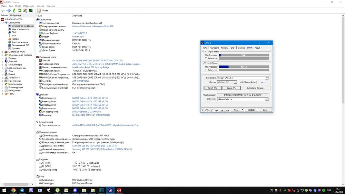Click the Tools button in CPU-Z
This screenshot has width=345, height=194.
point(236,110)
